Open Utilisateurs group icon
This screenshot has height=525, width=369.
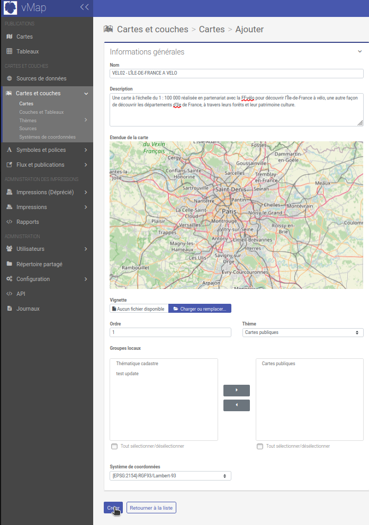click(x=9, y=249)
